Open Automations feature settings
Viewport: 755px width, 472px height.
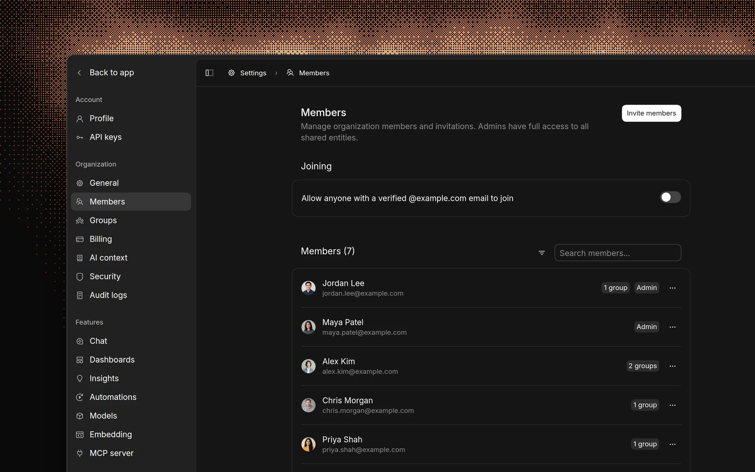click(x=131, y=397)
